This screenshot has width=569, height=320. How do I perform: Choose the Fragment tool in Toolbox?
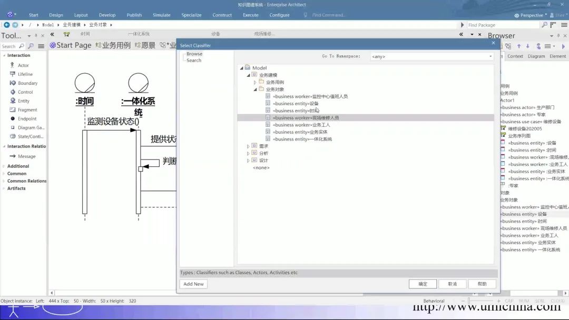point(27,110)
